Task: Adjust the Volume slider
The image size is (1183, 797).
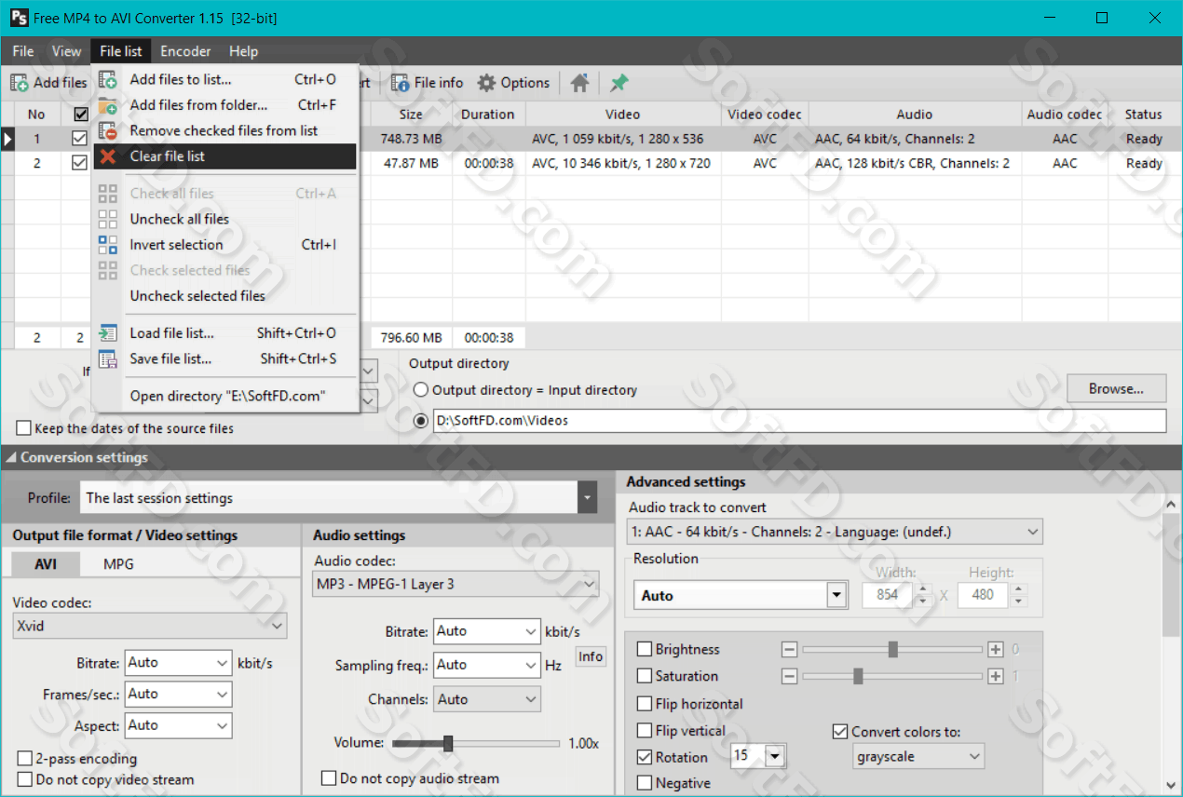Action: [x=448, y=743]
